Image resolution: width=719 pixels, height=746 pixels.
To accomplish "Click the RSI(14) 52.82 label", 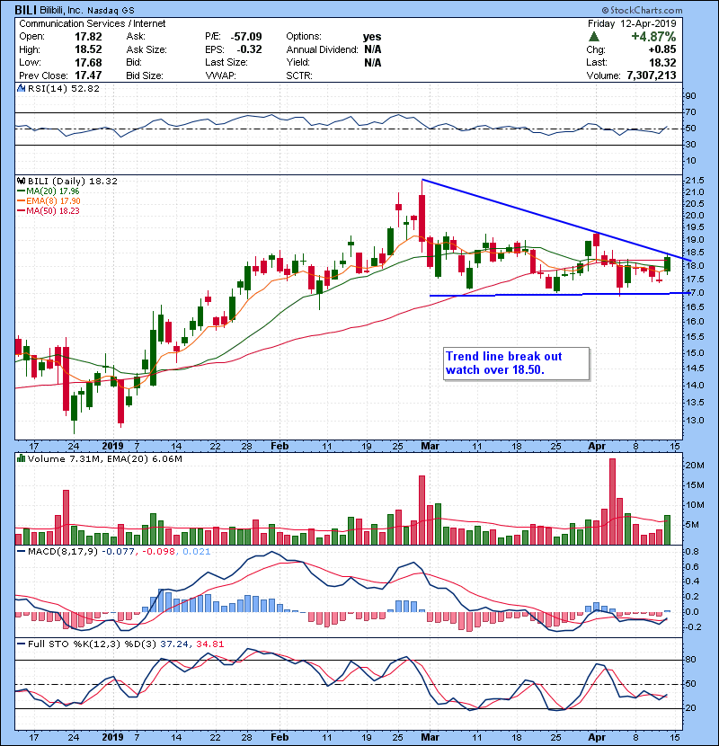I will click(x=63, y=88).
